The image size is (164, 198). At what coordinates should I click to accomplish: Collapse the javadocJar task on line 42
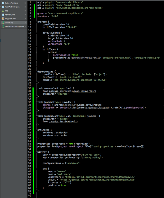pyautogui.click(x=36, y=116)
